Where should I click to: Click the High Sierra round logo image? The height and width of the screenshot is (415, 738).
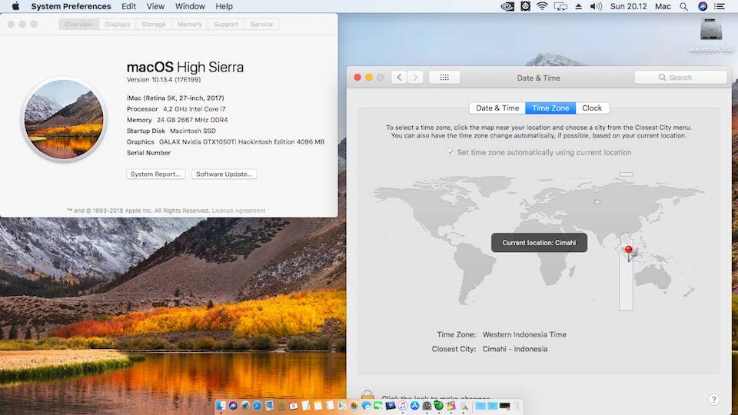(64, 118)
